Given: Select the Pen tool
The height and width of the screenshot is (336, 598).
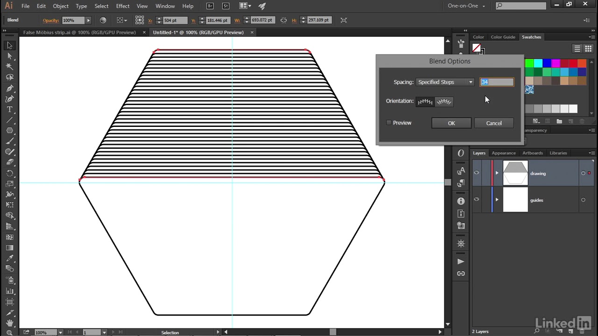Looking at the screenshot, I should pyautogui.click(x=9, y=88).
